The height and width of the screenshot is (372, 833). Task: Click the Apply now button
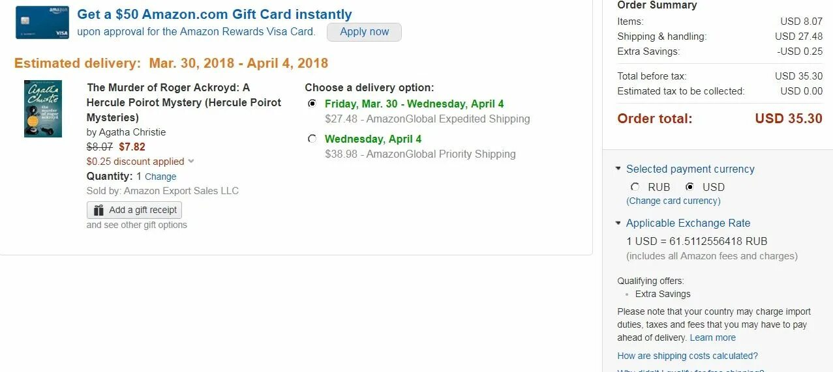click(364, 32)
